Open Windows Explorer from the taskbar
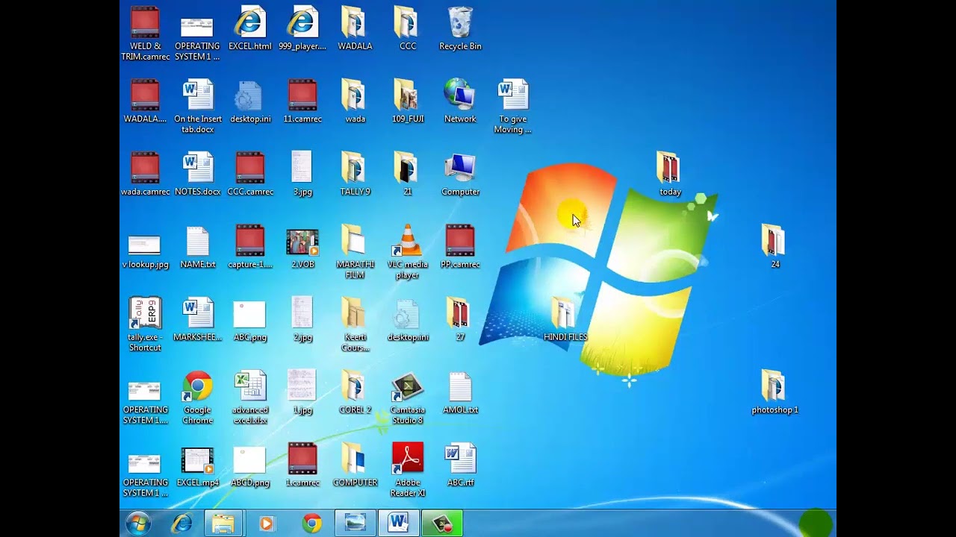The height and width of the screenshot is (537, 956). [x=223, y=524]
